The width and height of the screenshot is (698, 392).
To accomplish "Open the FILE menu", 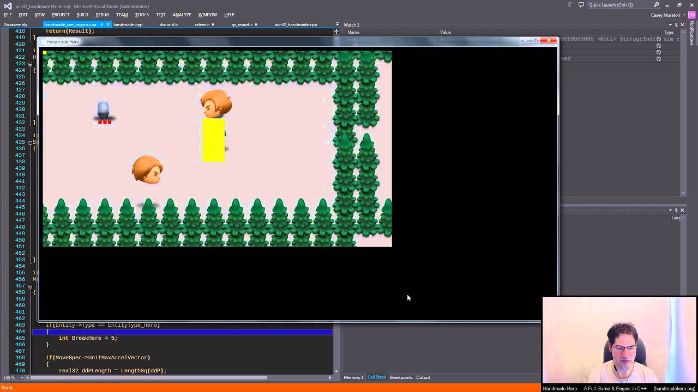I will pos(8,15).
